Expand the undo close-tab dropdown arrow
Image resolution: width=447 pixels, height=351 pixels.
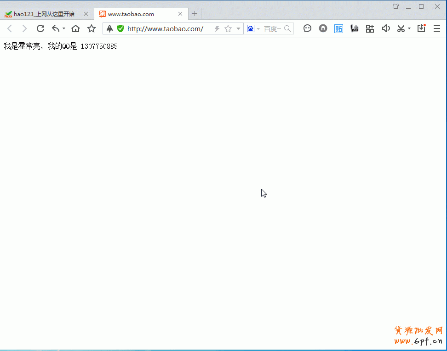64,28
